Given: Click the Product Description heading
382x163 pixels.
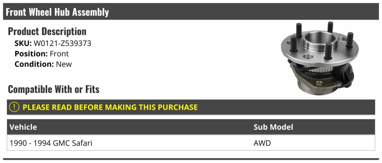Looking at the screenshot, I should (47, 31).
